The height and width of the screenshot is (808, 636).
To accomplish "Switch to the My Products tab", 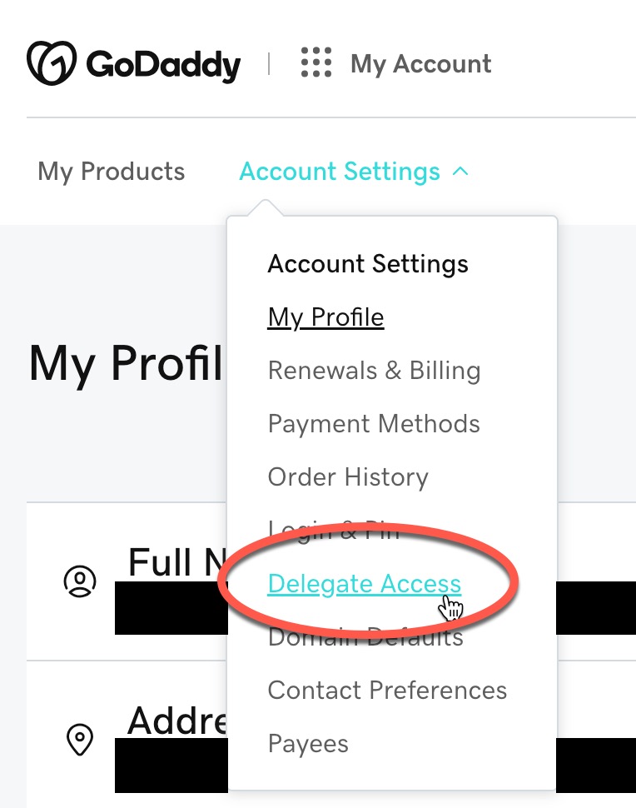I will pyautogui.click(x=112, y=171).
